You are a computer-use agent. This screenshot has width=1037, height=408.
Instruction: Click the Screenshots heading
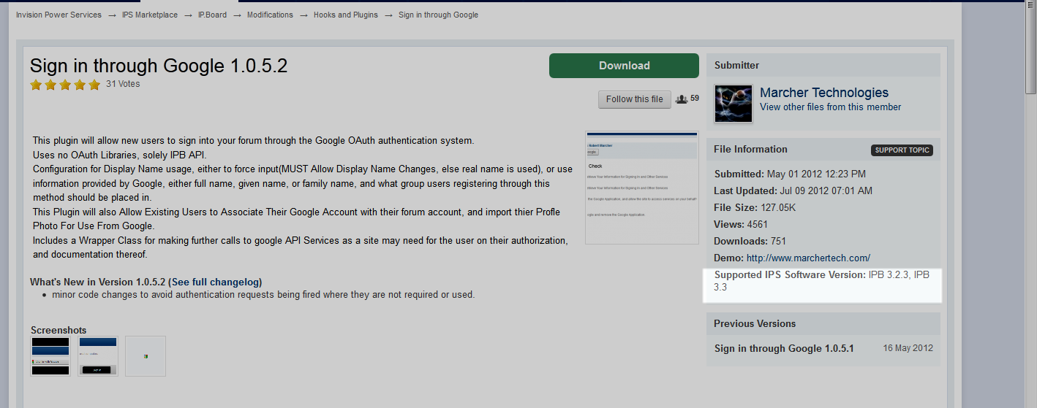pos(59,330)
